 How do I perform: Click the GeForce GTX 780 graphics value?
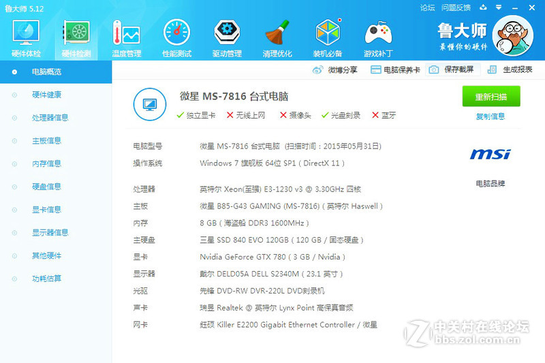point(272,257)
